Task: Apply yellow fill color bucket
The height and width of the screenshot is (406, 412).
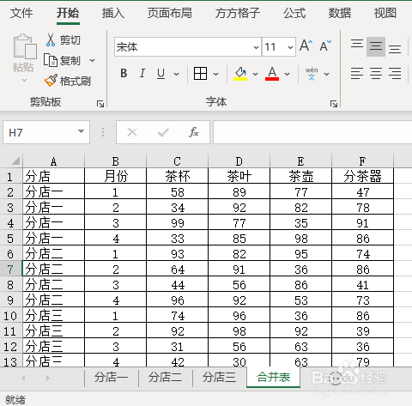Action: (x=240, y=74)
